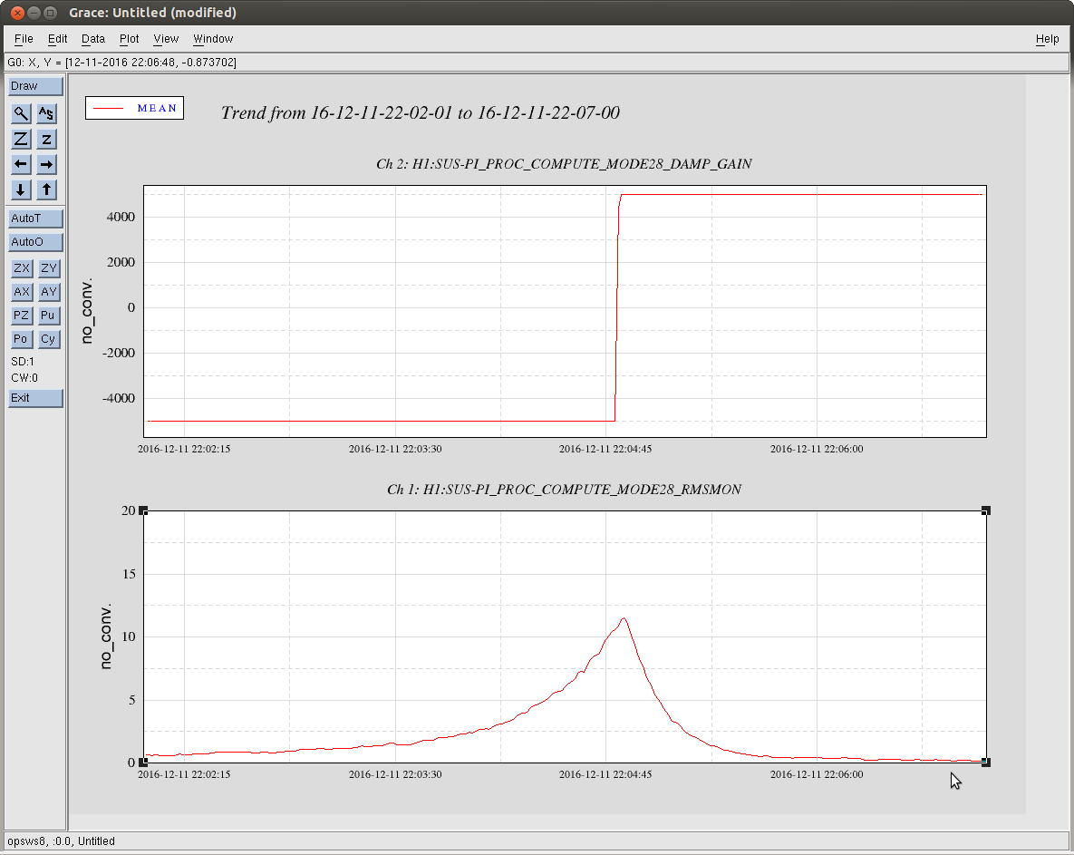This screenshot has height=855, width=1074.
Task: Click the Cy cycle button
Action: [49, 339]
